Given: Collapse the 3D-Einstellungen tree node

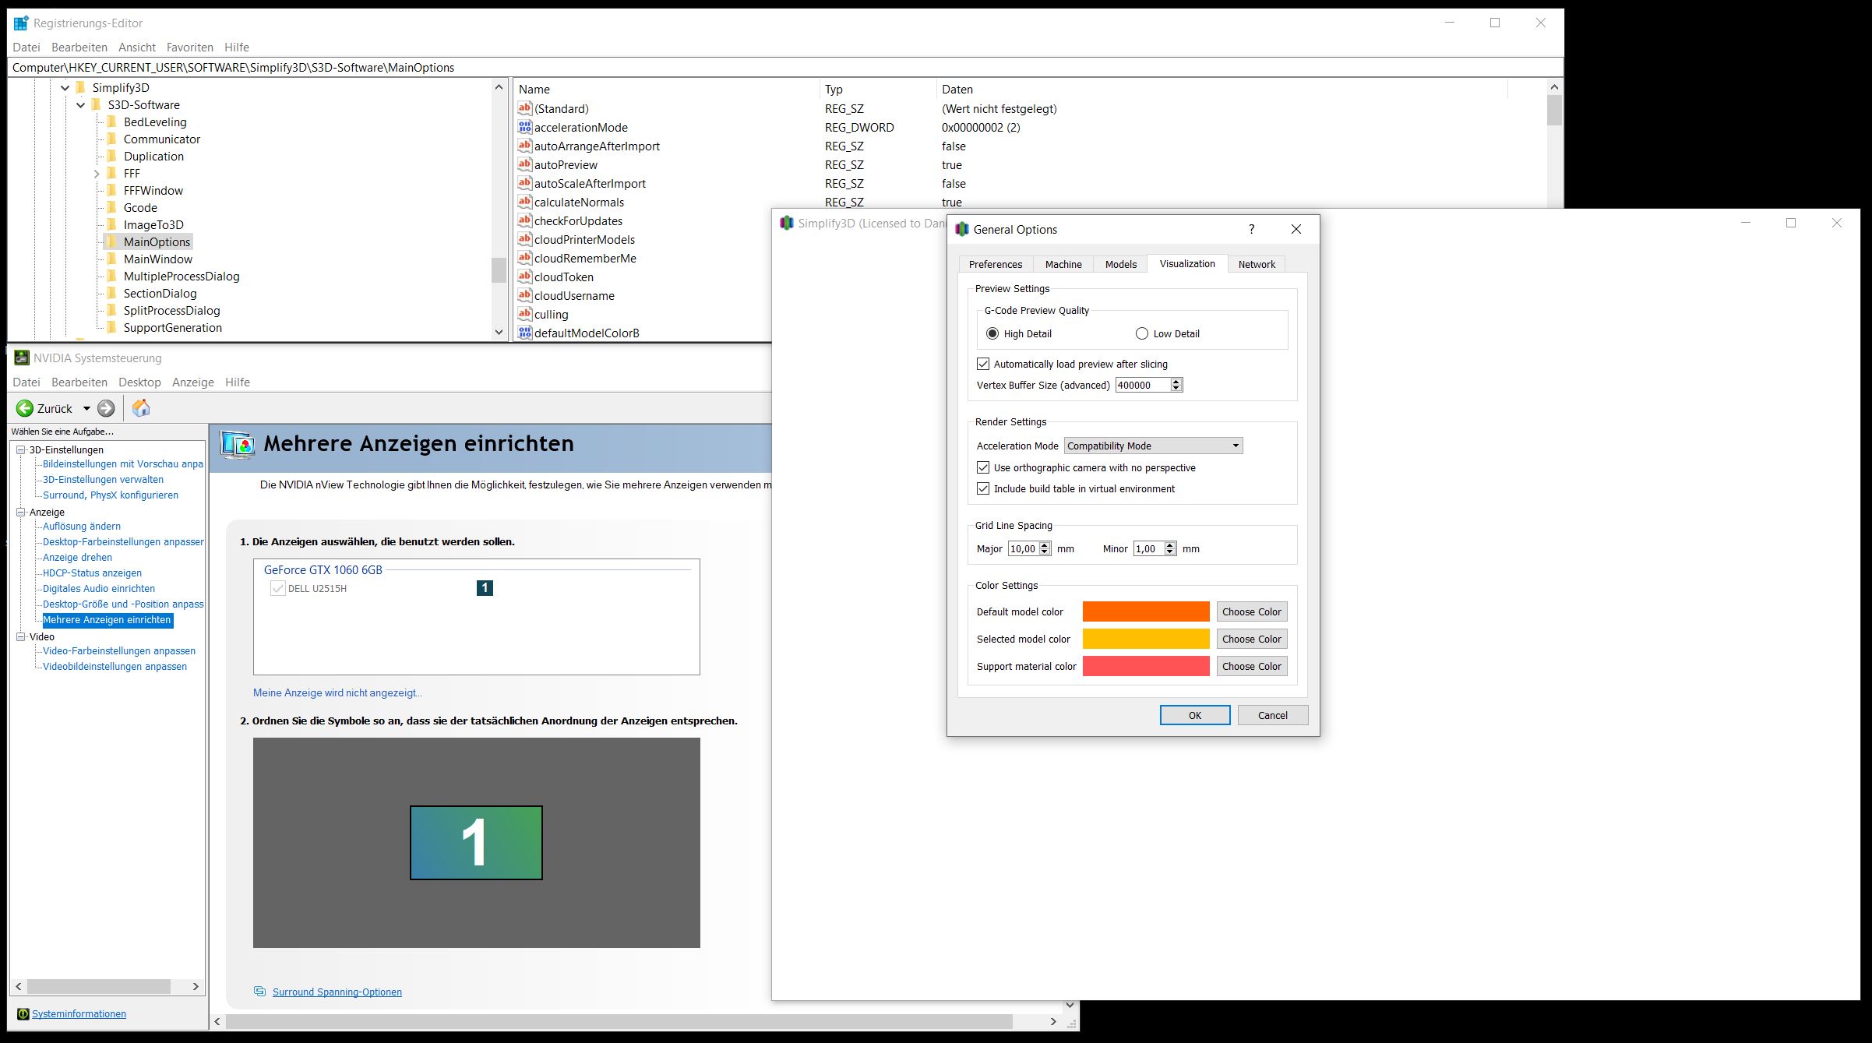Looking at the screenshot, I should [21, 449].
